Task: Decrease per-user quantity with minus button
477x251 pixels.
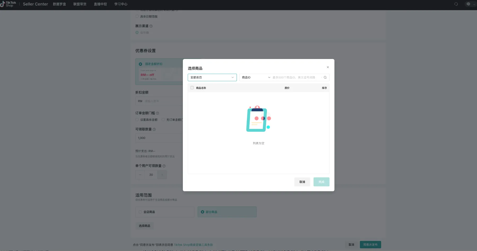Action: coord(140,175)
